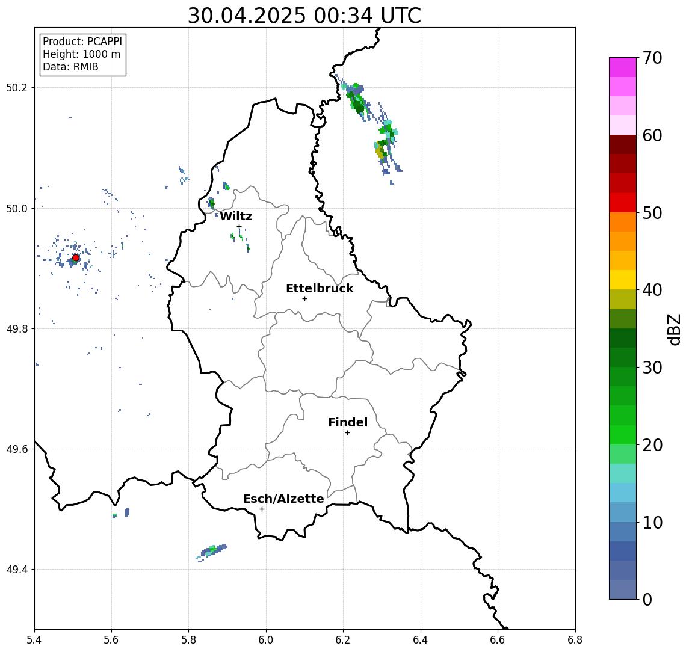Click the Wiltz station cross marker
This screenshot has height=652, width=689.
[239, 227]
